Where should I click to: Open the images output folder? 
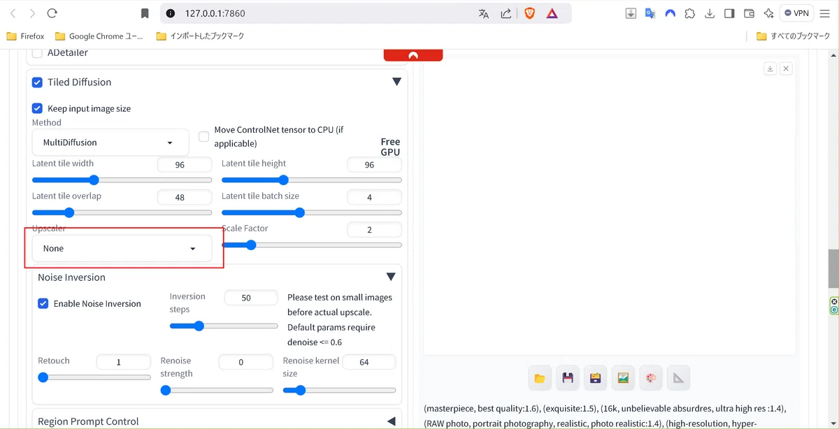pos(539,378)
